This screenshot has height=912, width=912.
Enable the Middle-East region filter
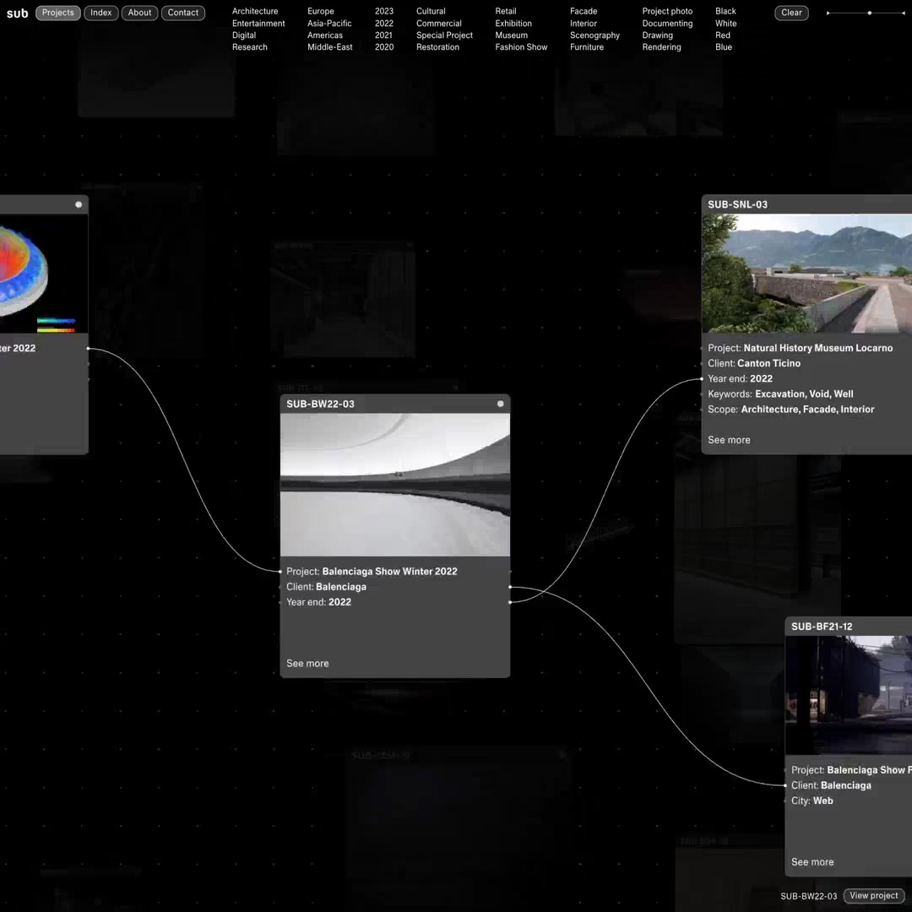(x=330, y=47)
